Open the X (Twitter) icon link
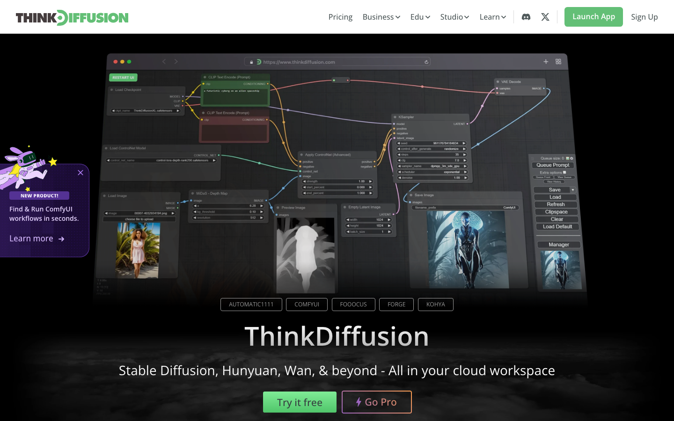The image size is (674, 421). pyautogui.click(x=545, y=17)
